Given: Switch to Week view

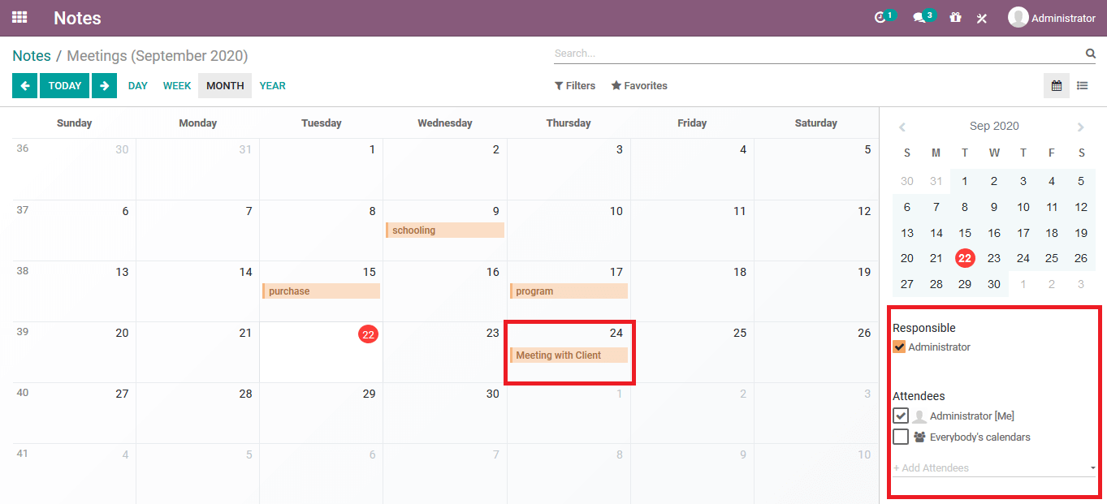Looking at the screenshot, I should pyautogui.click(x=177, y=85).
